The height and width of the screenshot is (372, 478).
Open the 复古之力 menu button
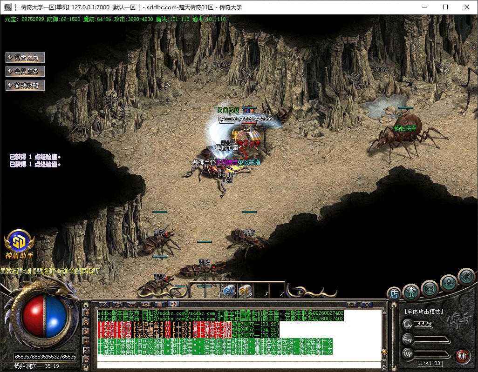pos(25,58)
